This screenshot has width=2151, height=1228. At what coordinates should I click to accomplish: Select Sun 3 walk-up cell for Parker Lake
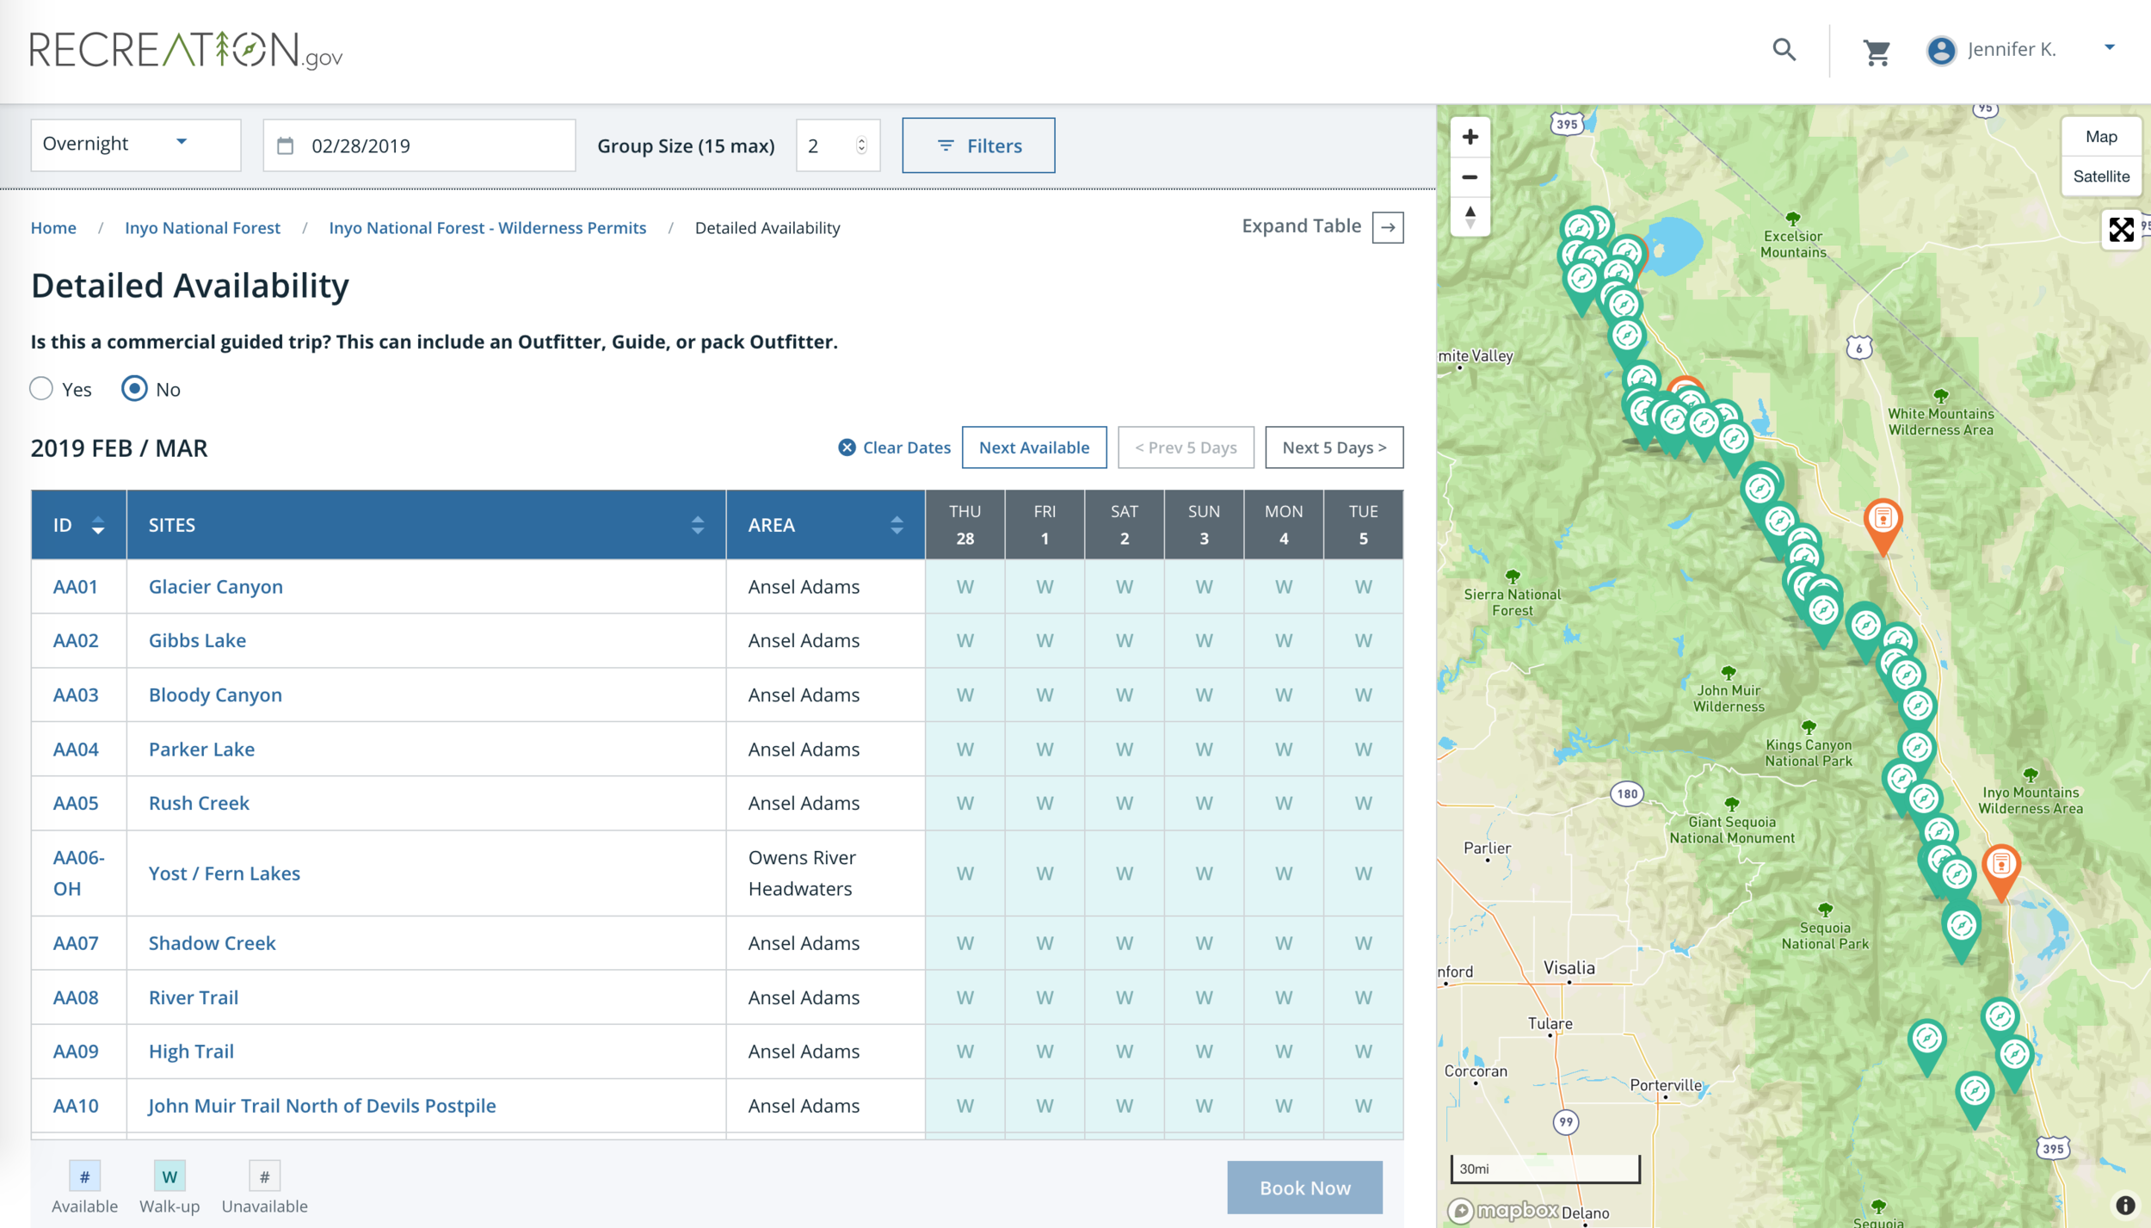(x=1204, y=750)
